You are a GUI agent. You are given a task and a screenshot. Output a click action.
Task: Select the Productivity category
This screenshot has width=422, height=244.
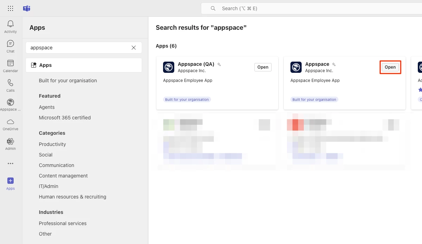tap(52, 144)
